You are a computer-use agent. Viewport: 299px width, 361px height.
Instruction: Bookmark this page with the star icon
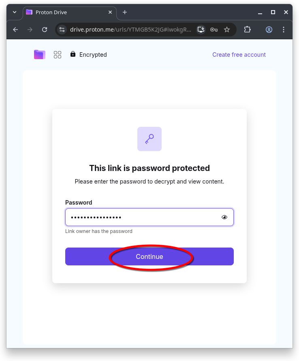(227, 30)
